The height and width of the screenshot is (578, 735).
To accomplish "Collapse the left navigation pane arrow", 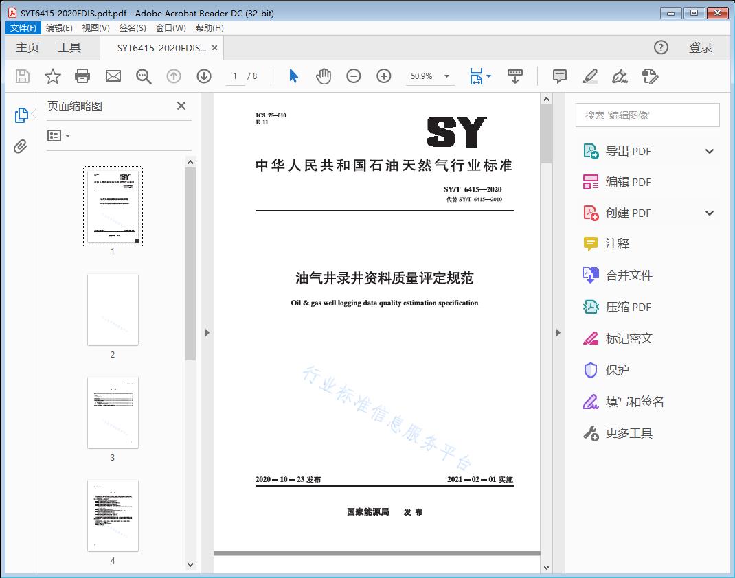I will click(207, 333).
